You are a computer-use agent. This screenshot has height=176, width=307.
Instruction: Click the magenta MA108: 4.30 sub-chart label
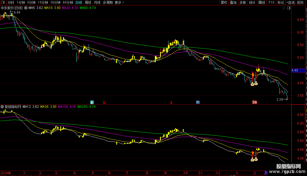pos(67,107)
